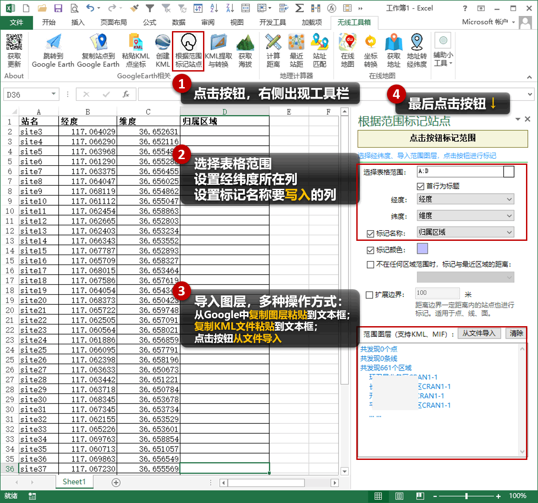Click 坐标转换 icon
Image resolution: width=538 pixels, height=503 pixels.
(371, 50)
